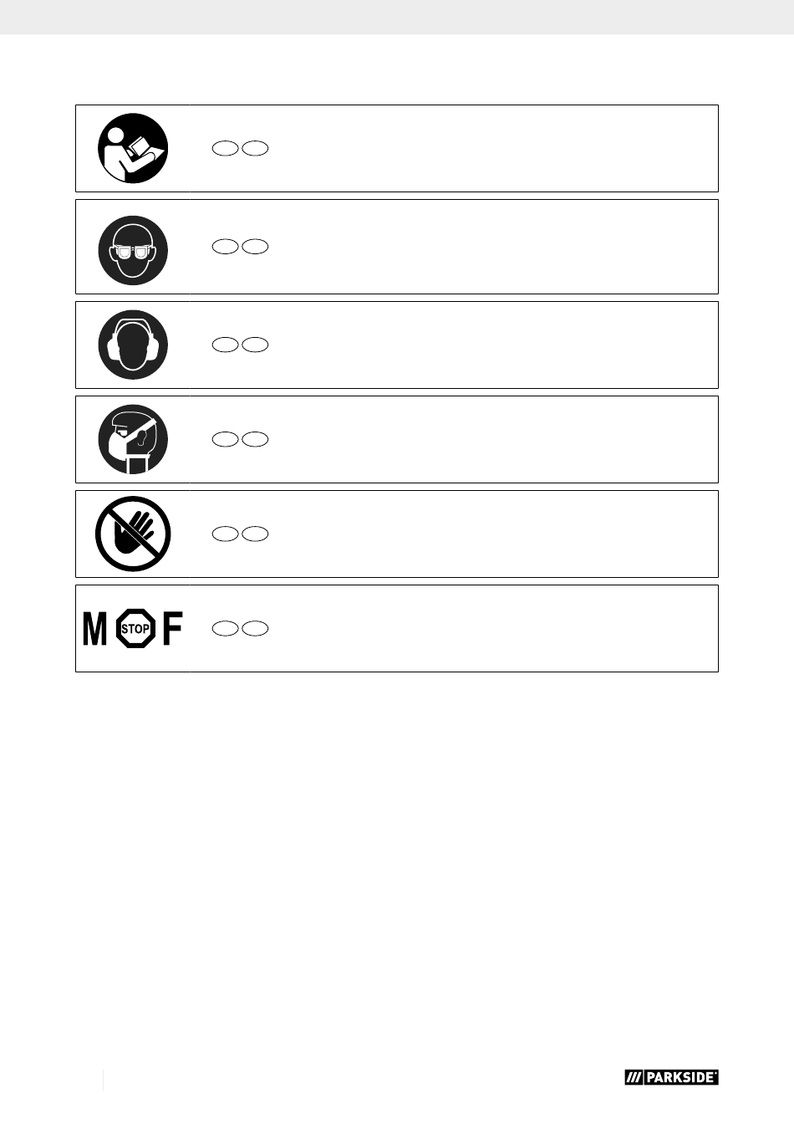Click the crossed-out hand prohibition icon
794x1124 pixels.
point(133,534)
